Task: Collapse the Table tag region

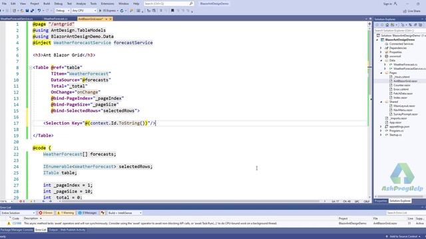Action: click(x=31, y=68)
